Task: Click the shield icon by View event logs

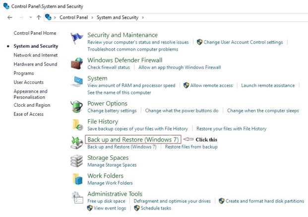Action: pyautogui.click(x=90, y=208)
